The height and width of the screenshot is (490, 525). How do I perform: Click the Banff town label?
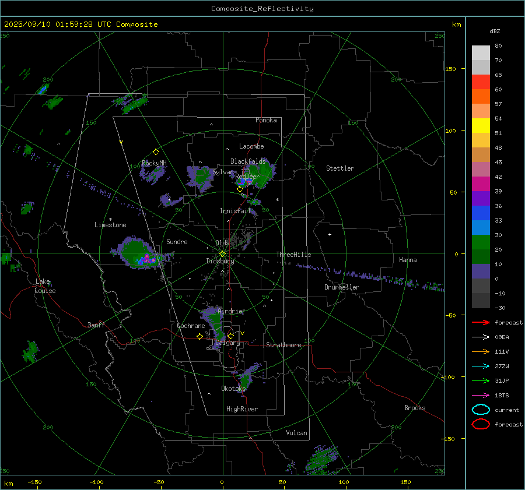[96, 325]
